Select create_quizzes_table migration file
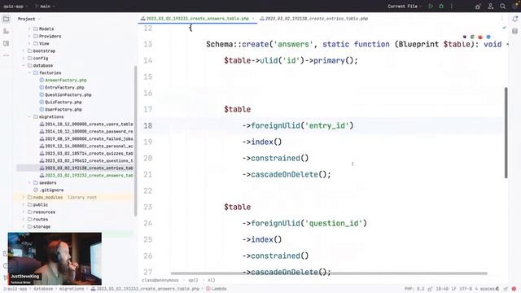This screenshot has width=521, height=293. 86,154
